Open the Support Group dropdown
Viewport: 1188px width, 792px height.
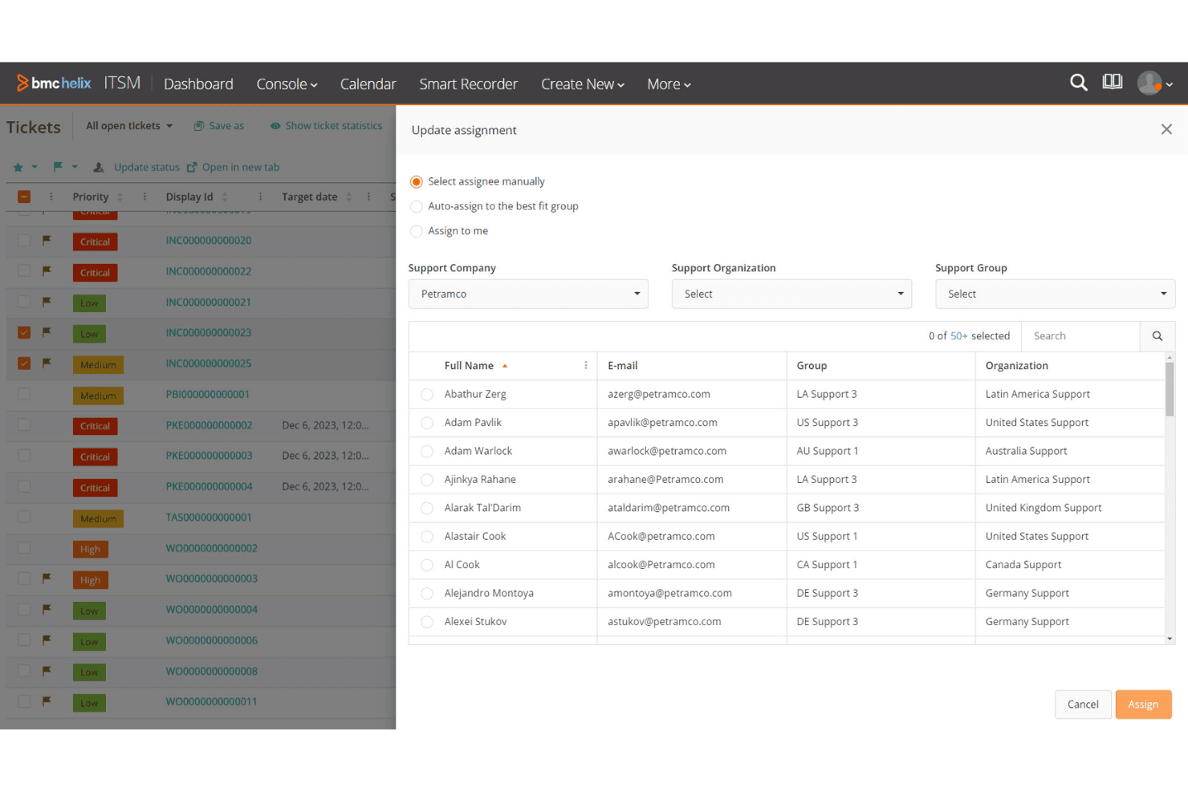(x=1055, y=294)
